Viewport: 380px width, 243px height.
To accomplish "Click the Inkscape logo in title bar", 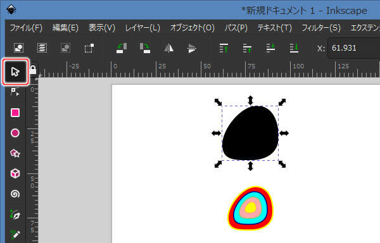I will [x=11, y=9].
